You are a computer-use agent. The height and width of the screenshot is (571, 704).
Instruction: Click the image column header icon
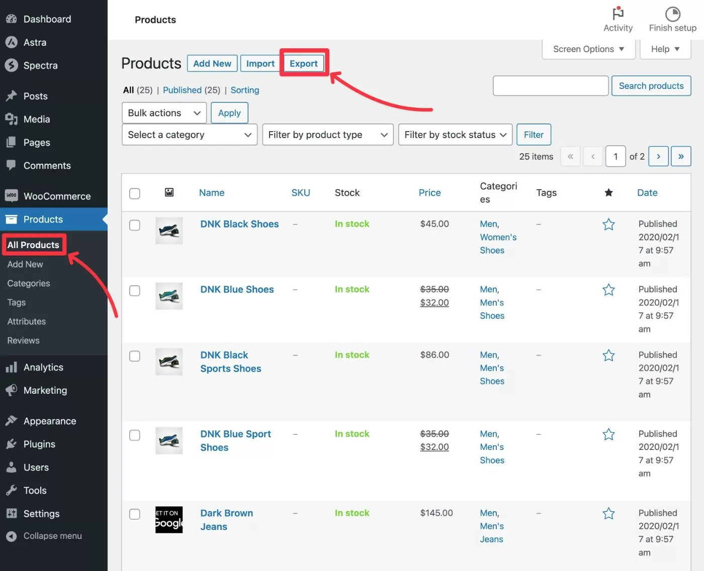[x=169, y=192]
